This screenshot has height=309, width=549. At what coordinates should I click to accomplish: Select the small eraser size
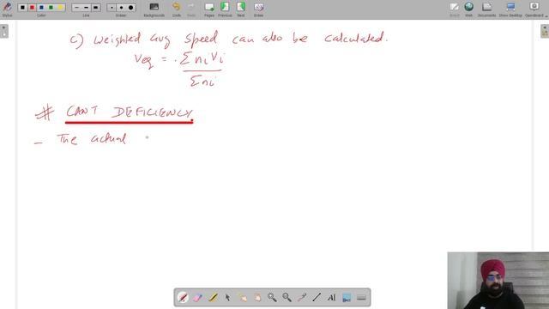pos(112,8)
